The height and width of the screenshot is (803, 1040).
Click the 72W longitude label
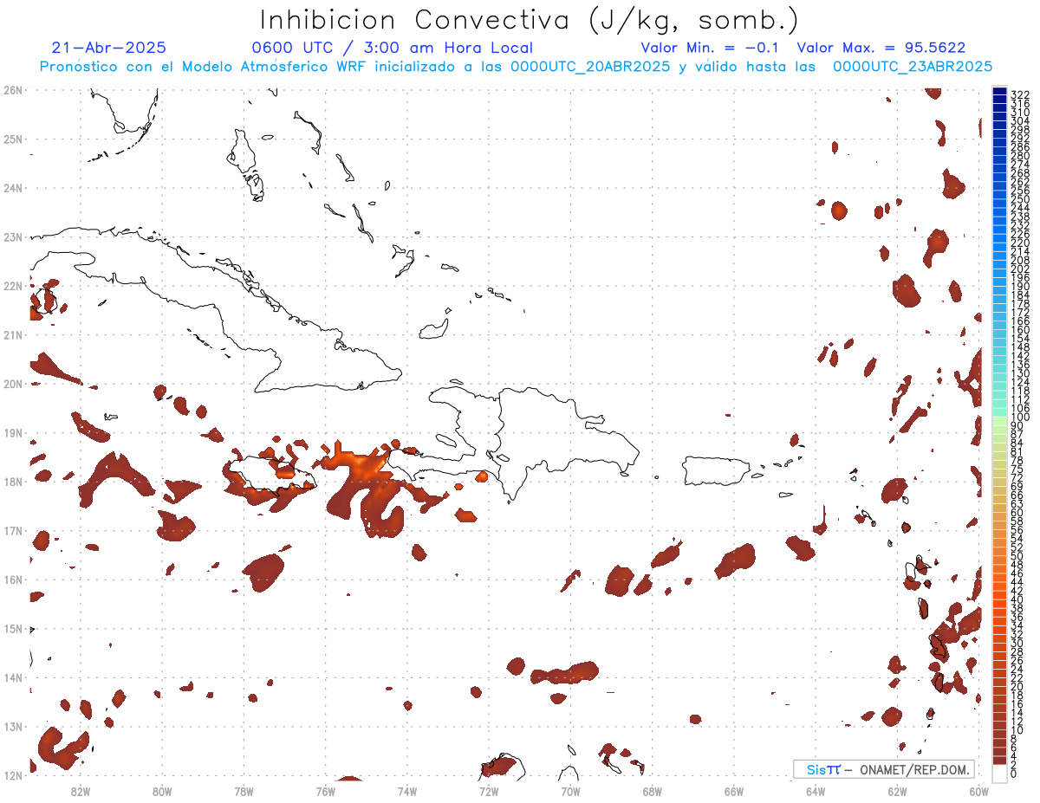pos(489,791)
